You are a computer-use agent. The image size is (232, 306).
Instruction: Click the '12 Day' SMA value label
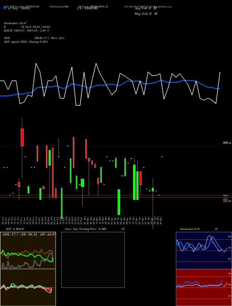coord(19,9)
